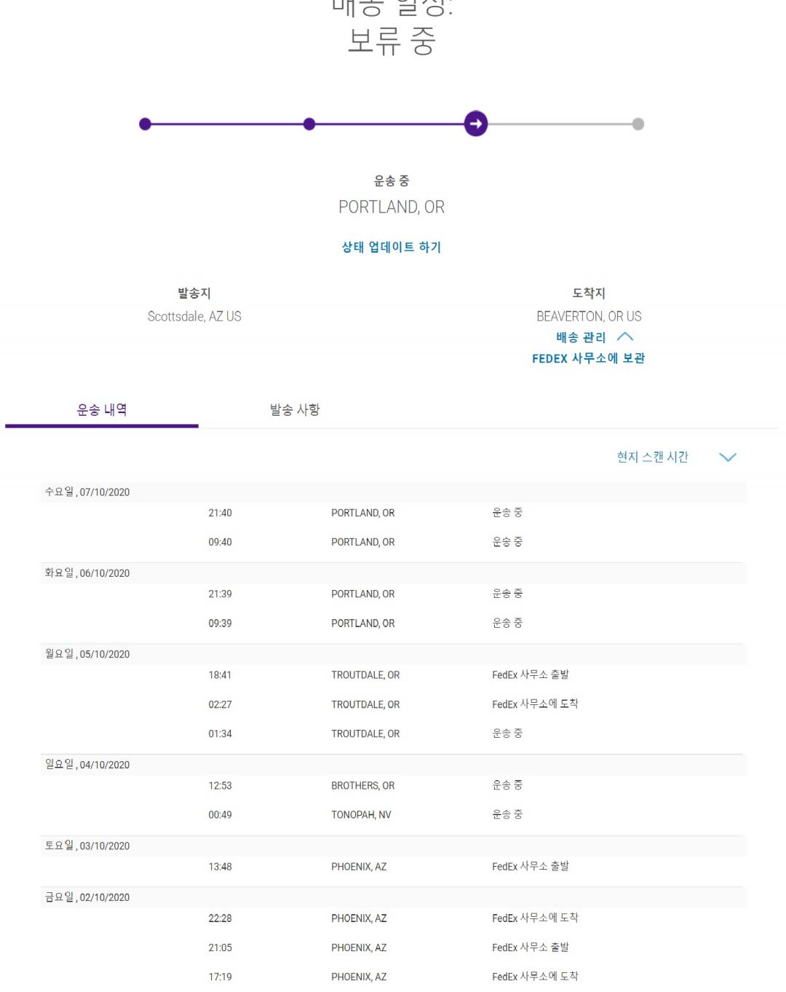This screenshot has width=786, height=992.
Task: Switch to the 운송 내역 tab
Action: pos(102,410)
